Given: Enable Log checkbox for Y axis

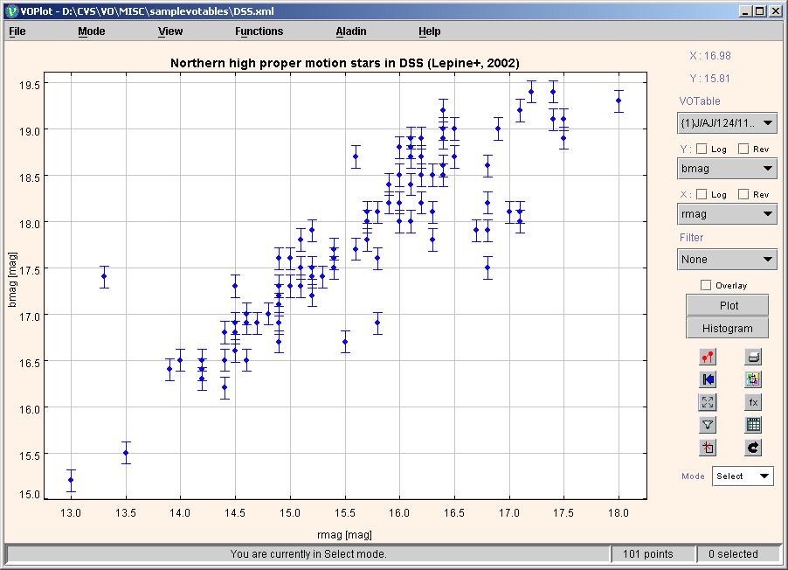Looking at the screenshot, I should click(x=703, y=149).
